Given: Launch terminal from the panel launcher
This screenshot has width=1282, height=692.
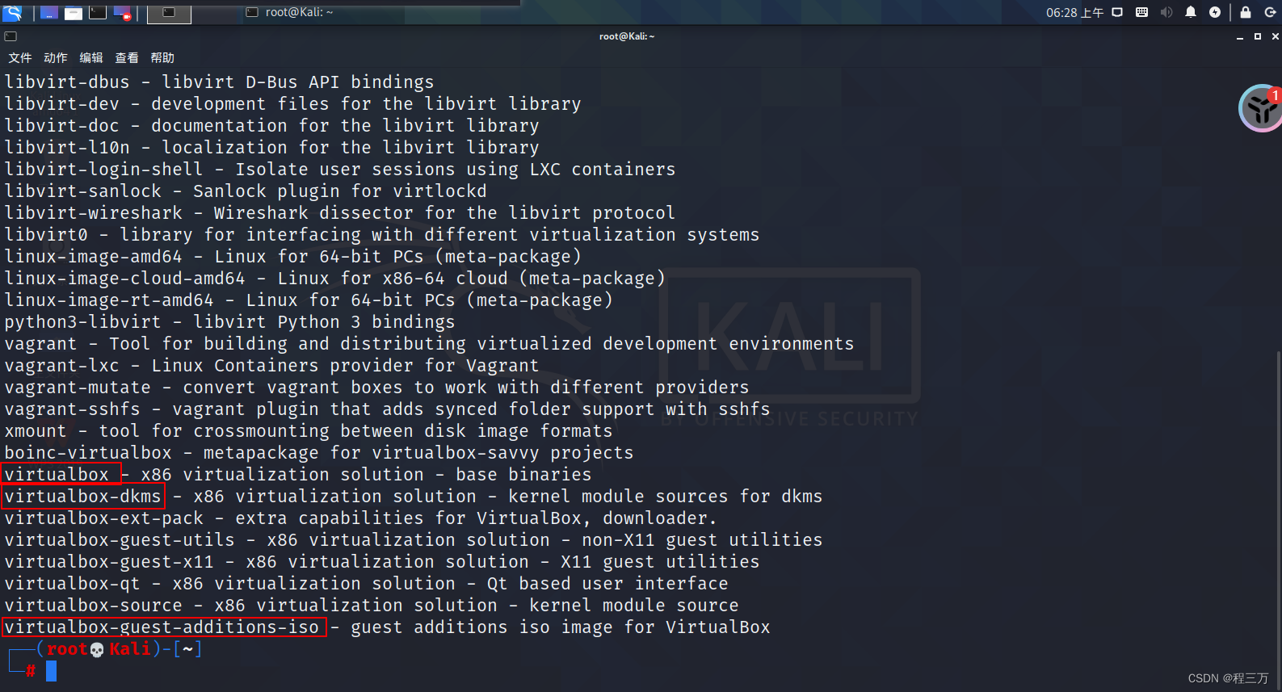Looking at the screenshot, I should (98, 12).
